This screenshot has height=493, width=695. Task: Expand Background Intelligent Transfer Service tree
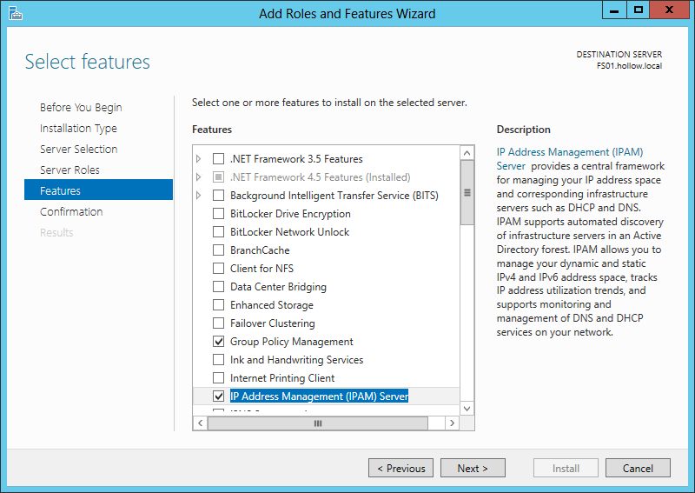pyautogui.click(x=199, y=196)
